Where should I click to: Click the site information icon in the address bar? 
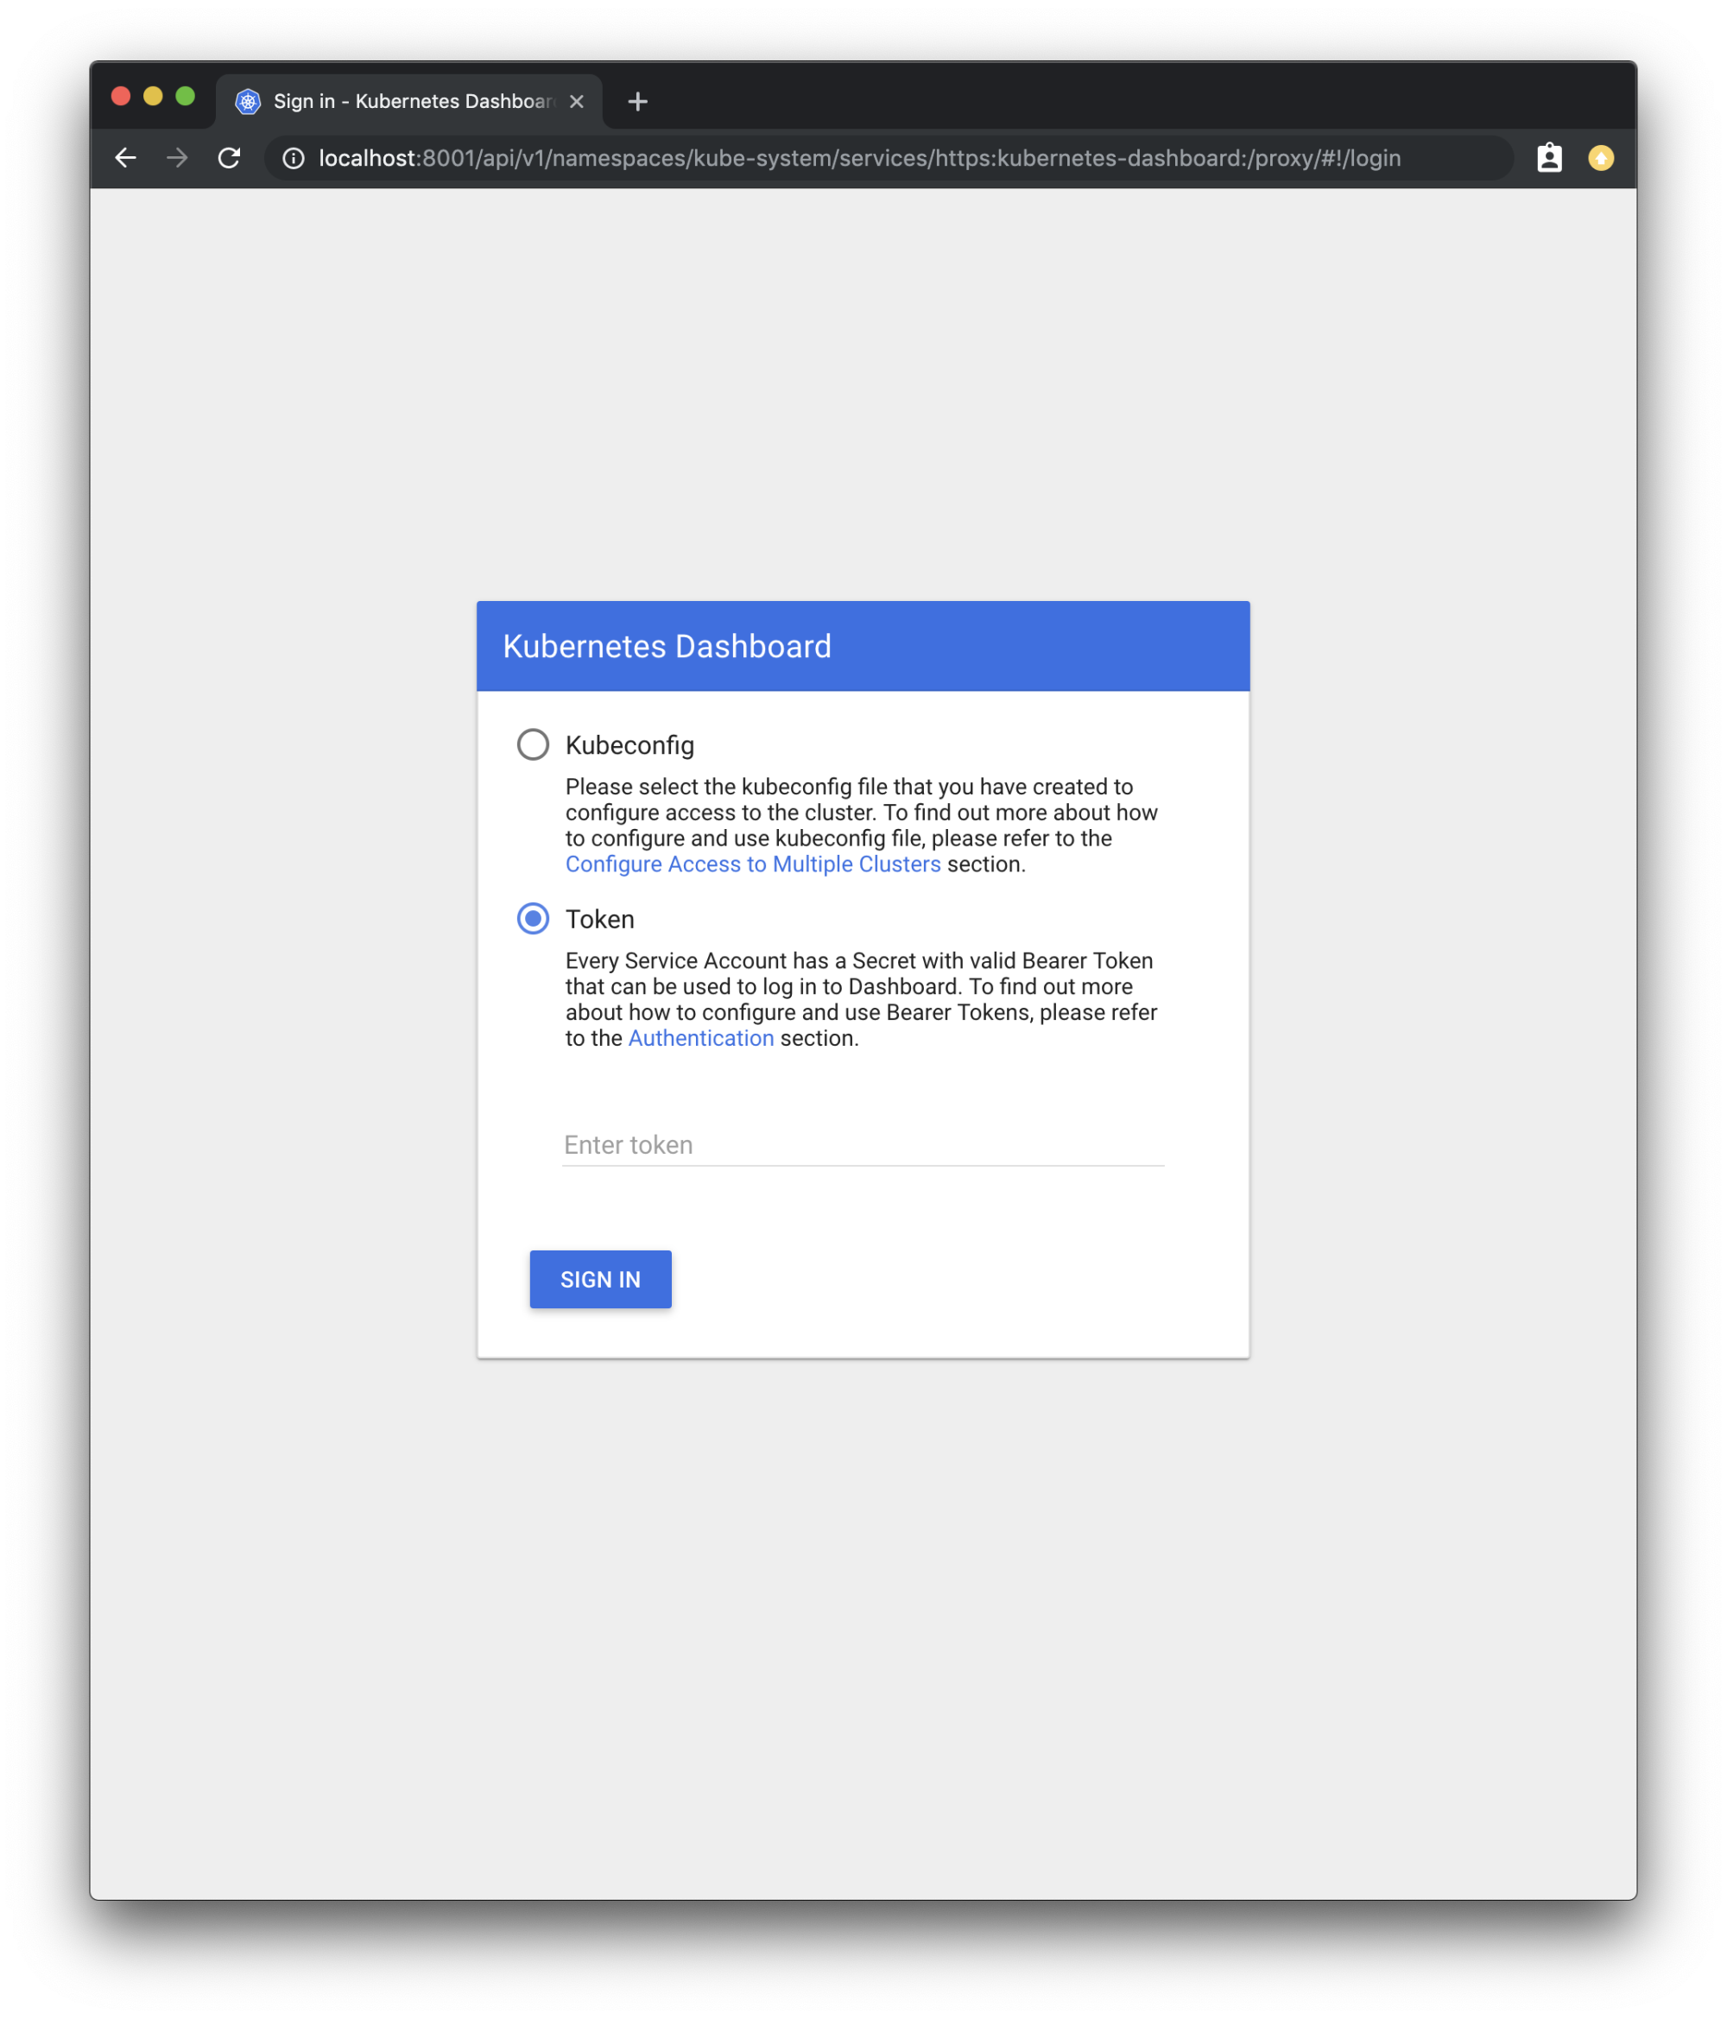coord(293,158)
